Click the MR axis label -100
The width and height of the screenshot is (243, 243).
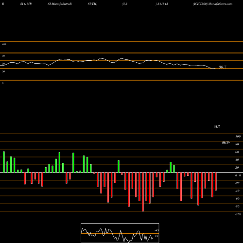238,214
